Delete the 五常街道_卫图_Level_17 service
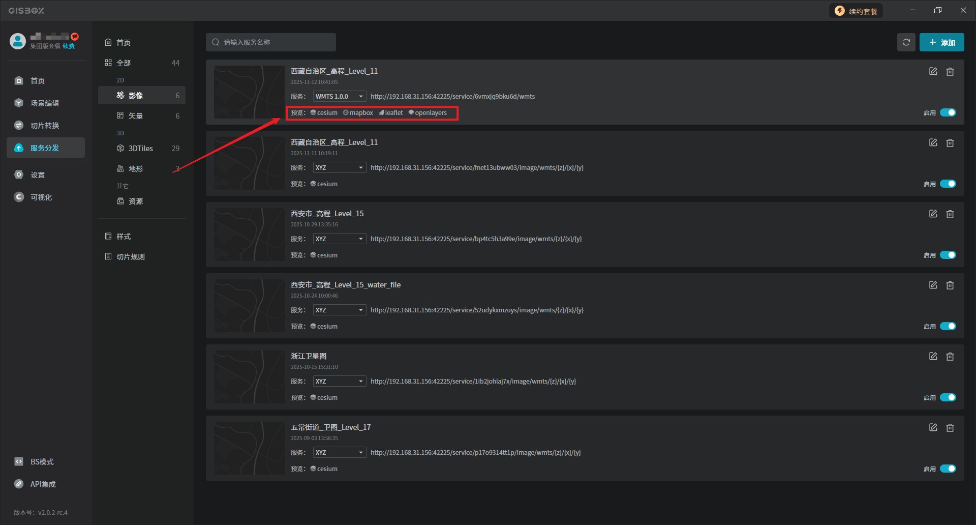 (x=950, y=428)
